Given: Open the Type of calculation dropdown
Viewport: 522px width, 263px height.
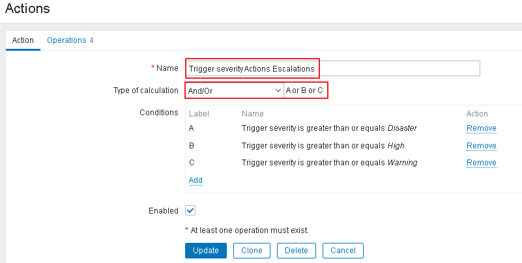Looking at the screenshot, I should [234, 90].
